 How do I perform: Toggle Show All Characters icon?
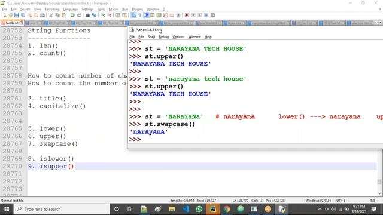click(x=139, y=15)
